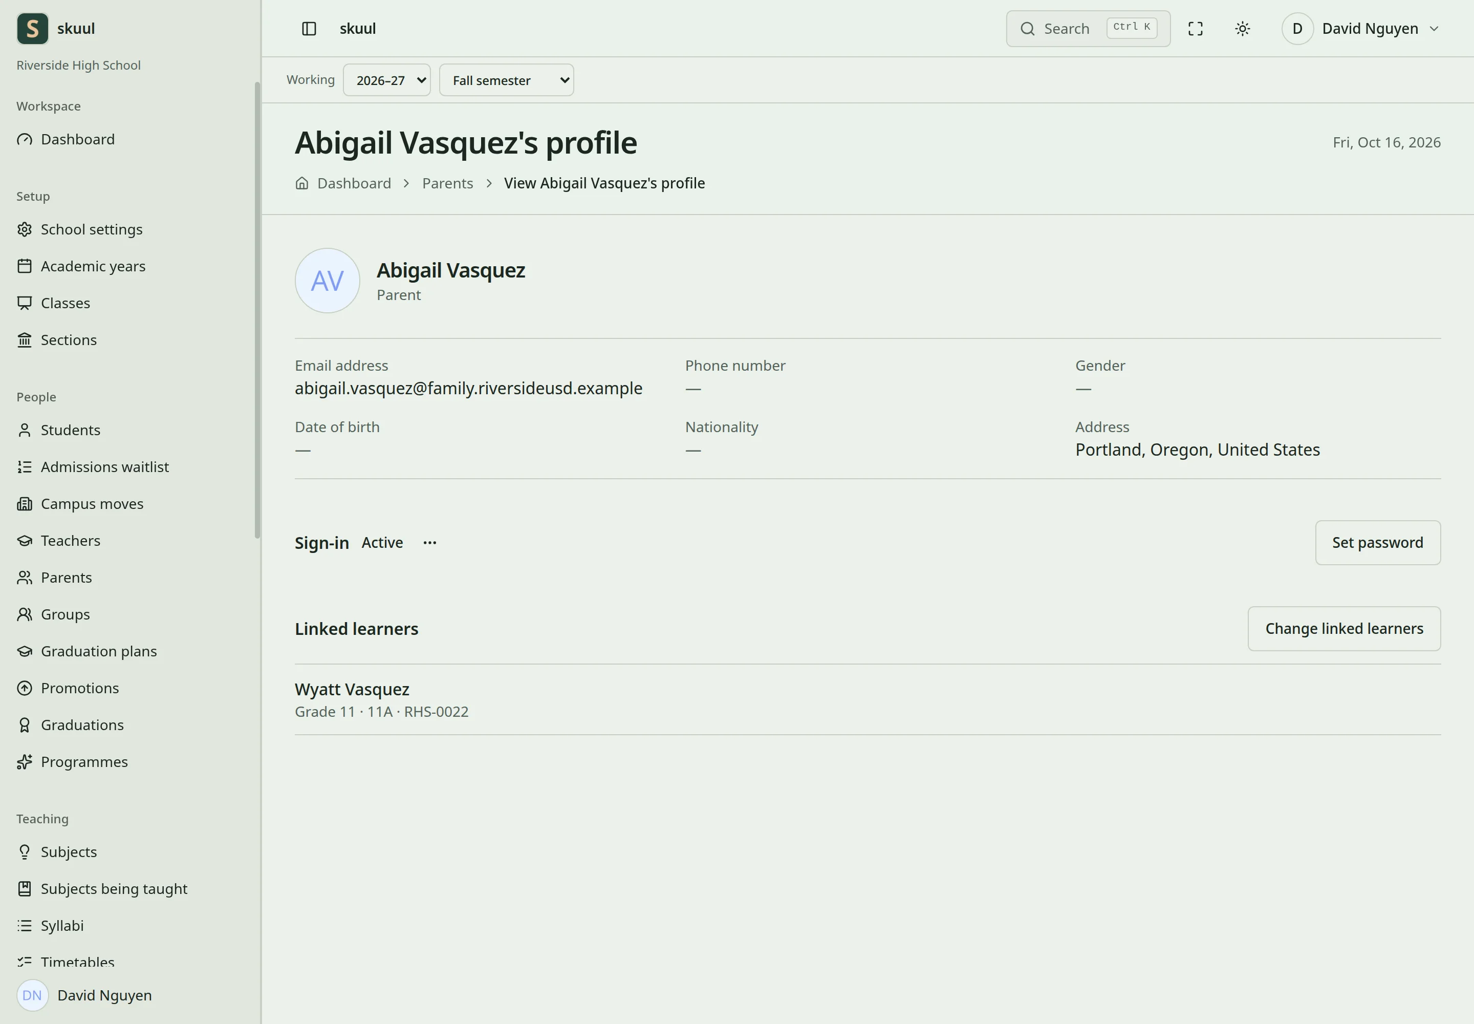Click the Campus moves icon
The width and height of the screenshot is (1474, 1024).
coord(25,504)
